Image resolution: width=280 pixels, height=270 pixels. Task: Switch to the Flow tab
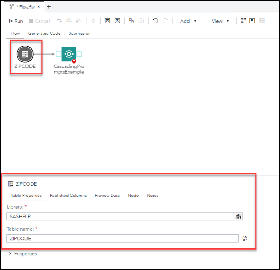point(15,33)
